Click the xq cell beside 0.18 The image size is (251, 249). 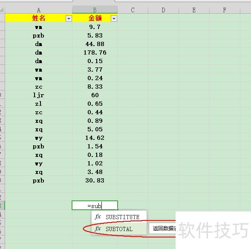click(39, 155)
